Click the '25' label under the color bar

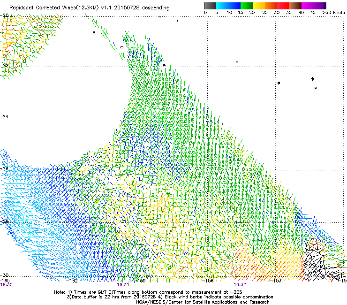point(265,12)
